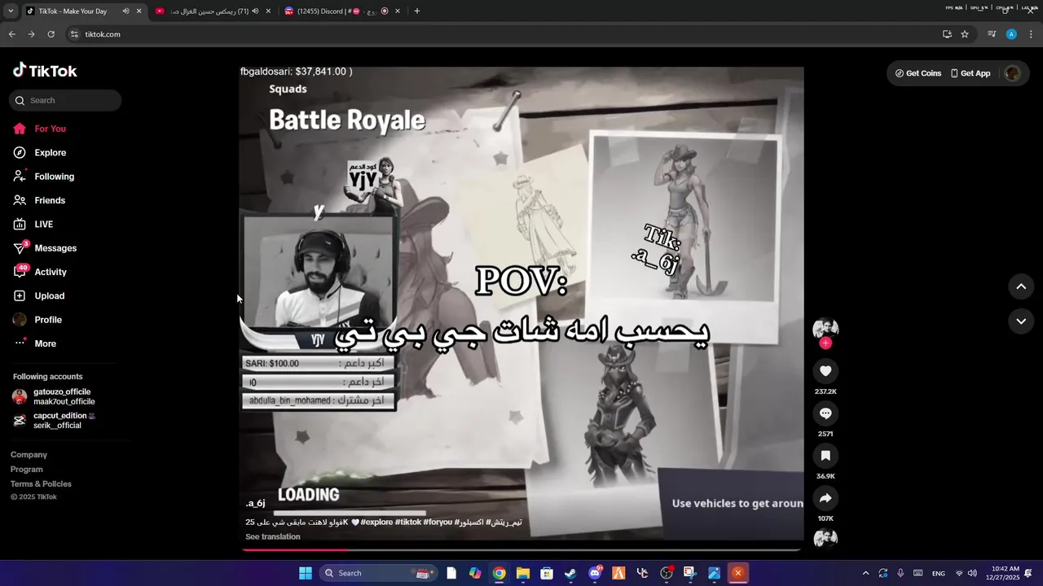Follow creator with red plus badge
The image size is (1043, 586).
tap(825, 343)
